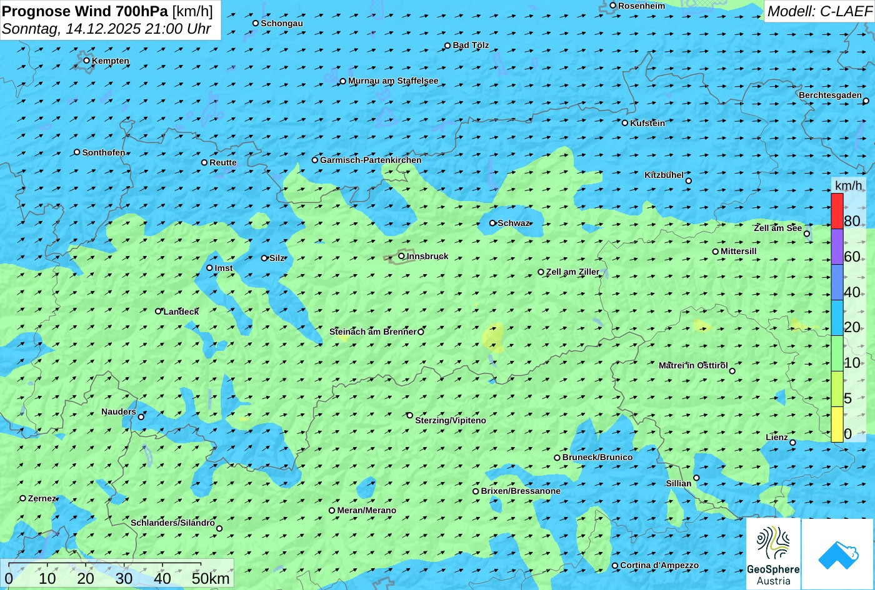The height and width of the screenshot is (590, 875).
Task: Click the 'Reutte' label
Action: pos(223,162)
